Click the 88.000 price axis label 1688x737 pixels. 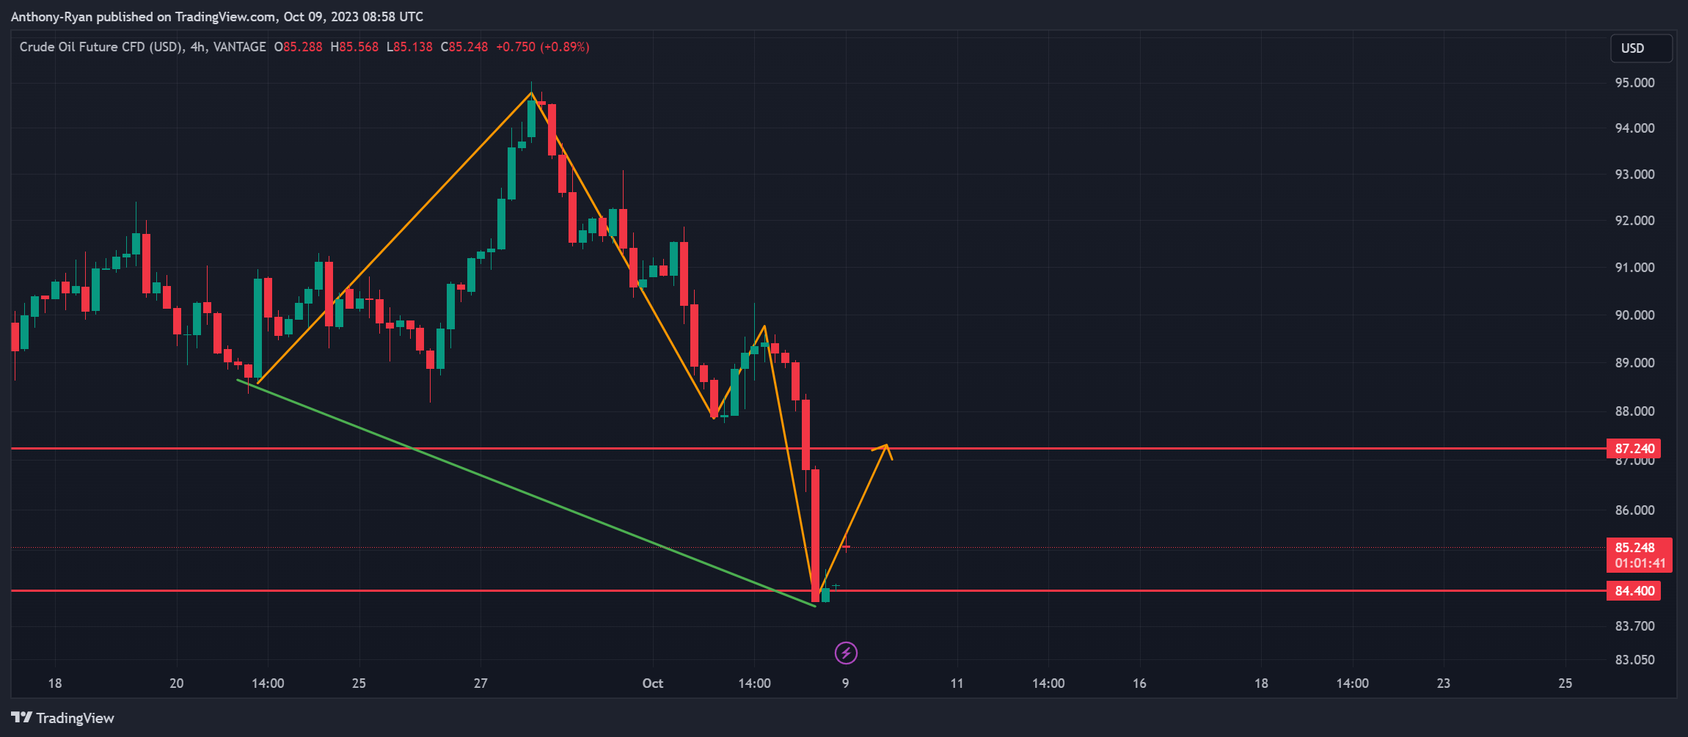[x=1634, y=411]
